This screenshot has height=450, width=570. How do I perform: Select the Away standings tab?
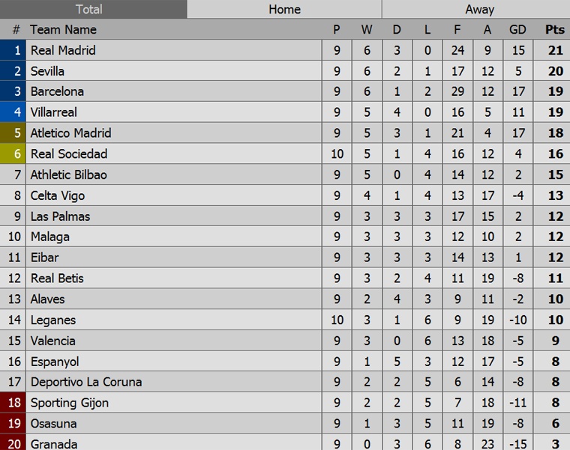tap(479, 9)
